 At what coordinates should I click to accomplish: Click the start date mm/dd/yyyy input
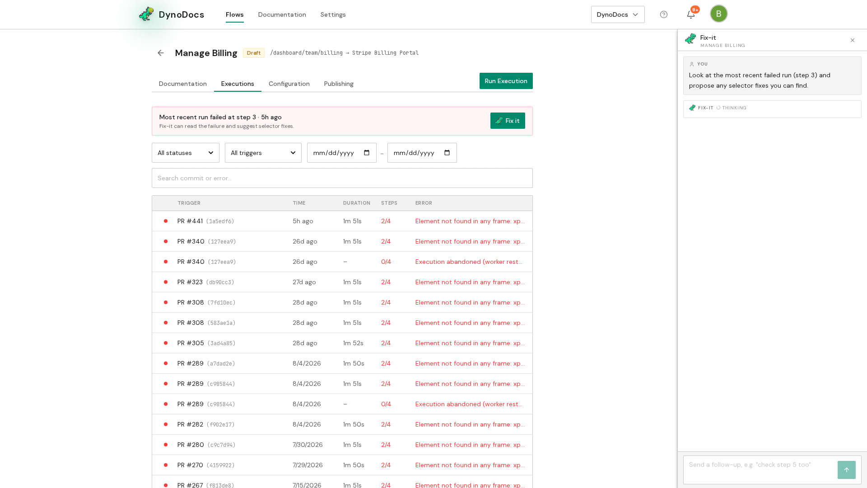pos(341,153)
